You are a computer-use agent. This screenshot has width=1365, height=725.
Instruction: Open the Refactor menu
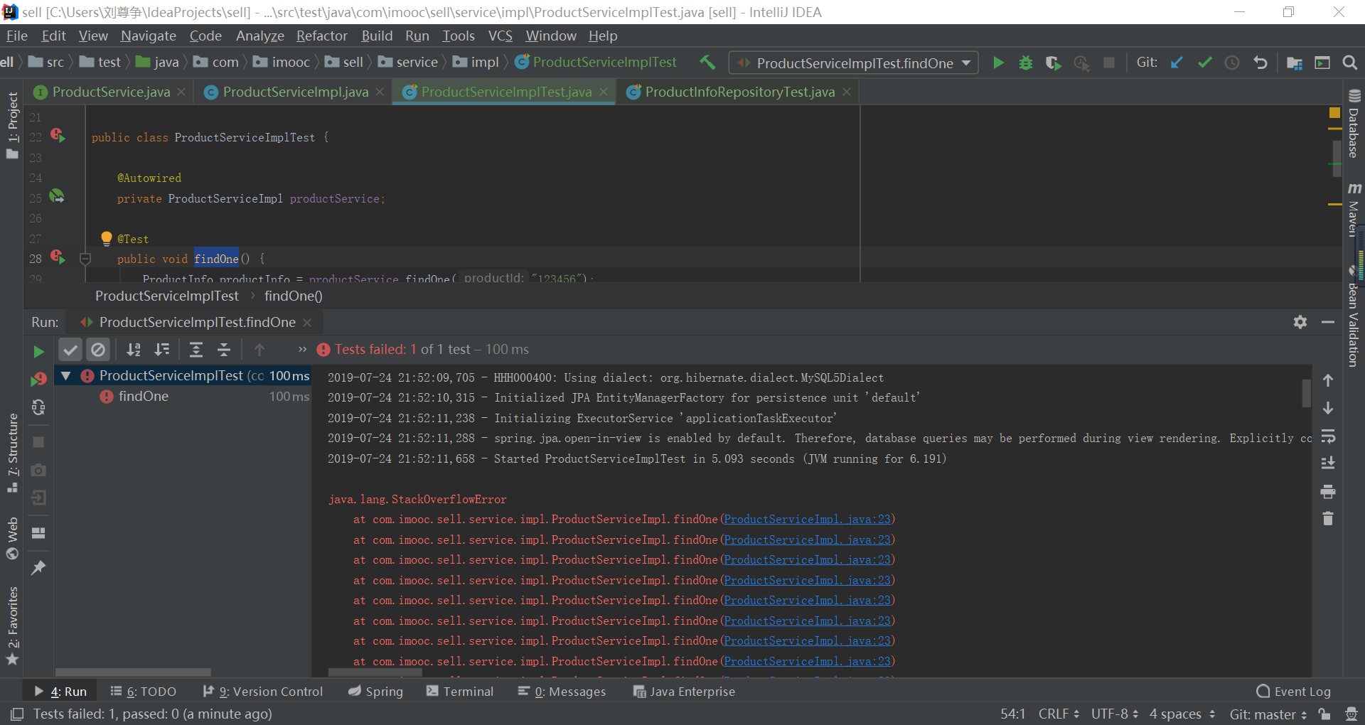coord(321,36)
